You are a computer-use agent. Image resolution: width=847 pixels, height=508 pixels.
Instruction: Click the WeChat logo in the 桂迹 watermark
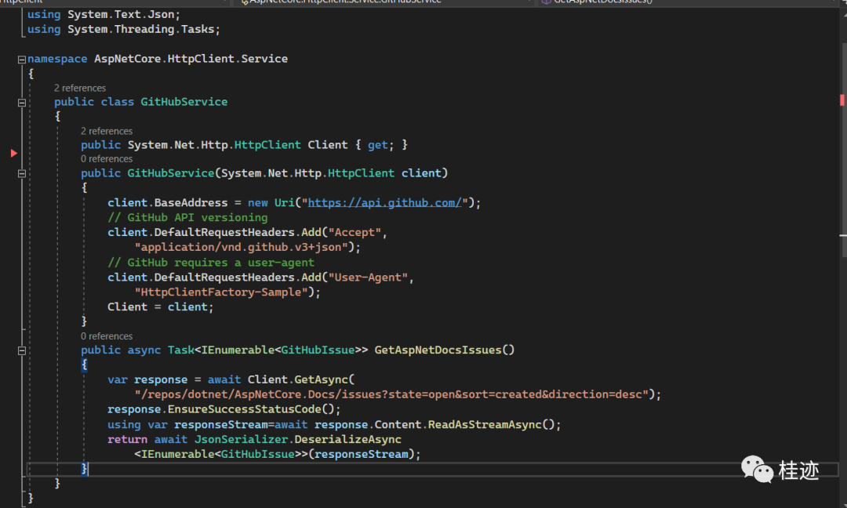755,470
